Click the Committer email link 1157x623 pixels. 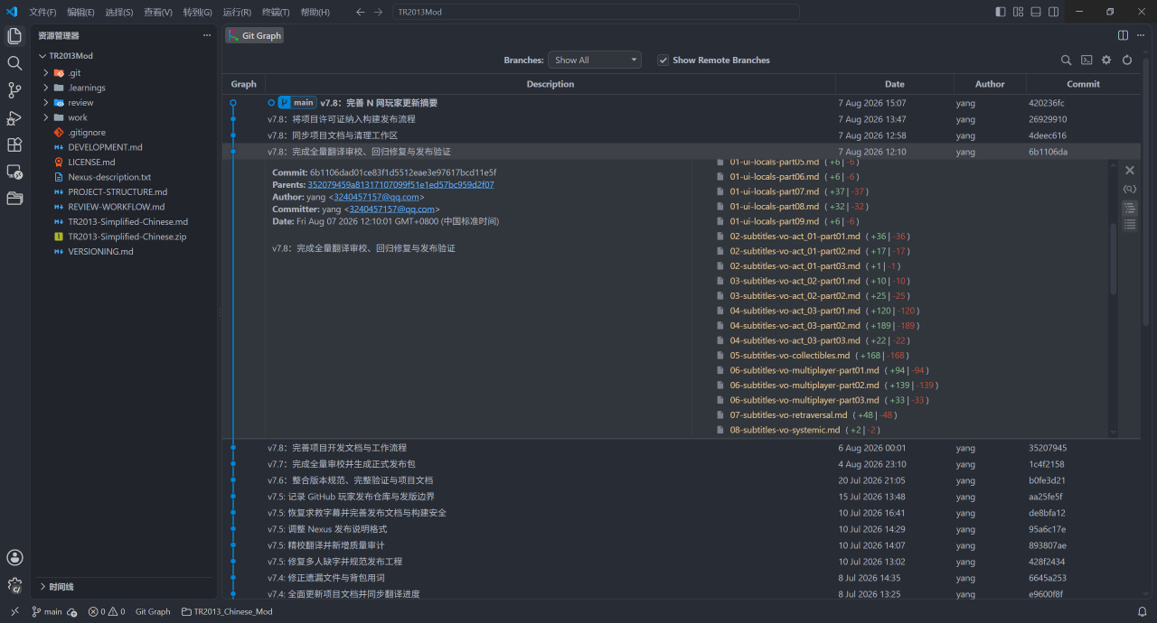point(392,209)
